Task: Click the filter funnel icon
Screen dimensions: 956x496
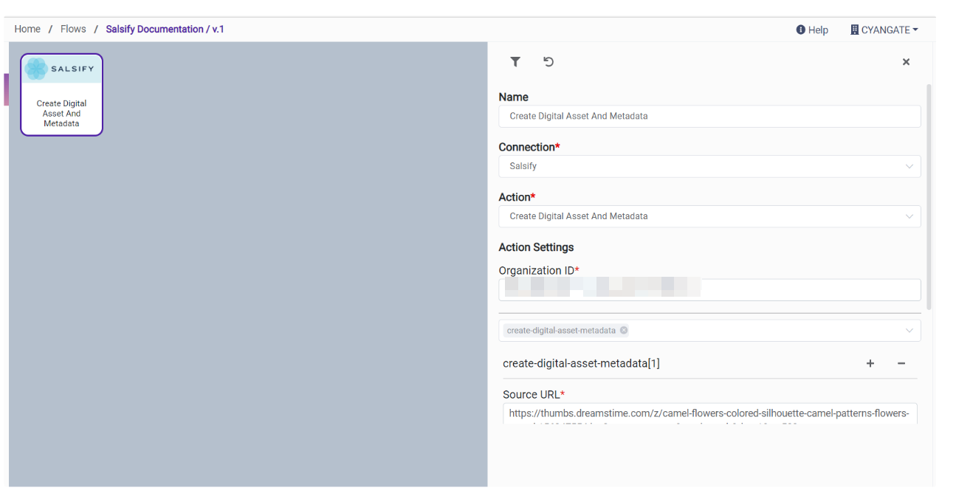Action: [x=515, y=62]
